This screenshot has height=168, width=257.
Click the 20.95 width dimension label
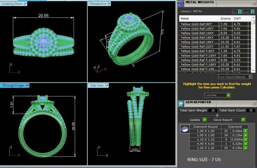[43, 16]
